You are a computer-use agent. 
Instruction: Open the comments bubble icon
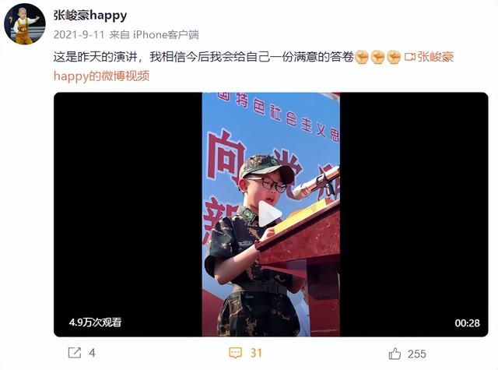(x=235, y=353)
